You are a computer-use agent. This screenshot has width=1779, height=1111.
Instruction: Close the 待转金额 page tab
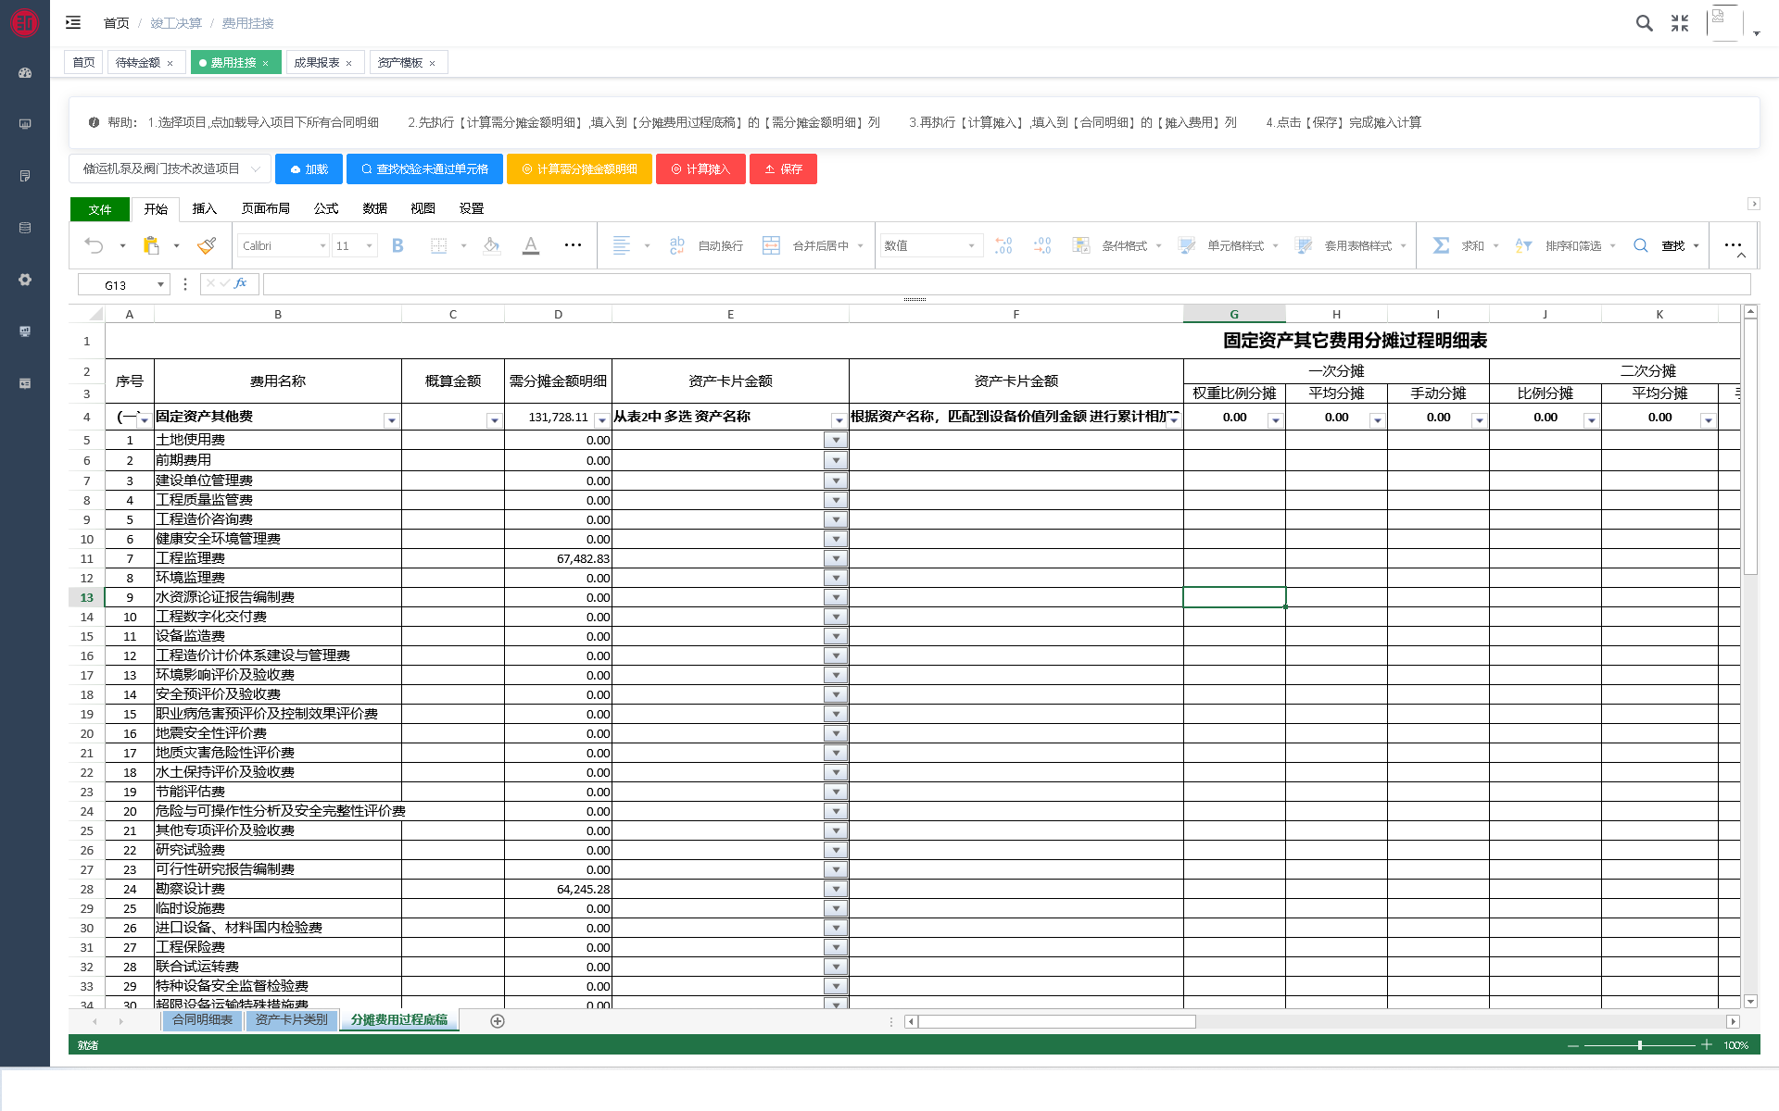point(170,63)
